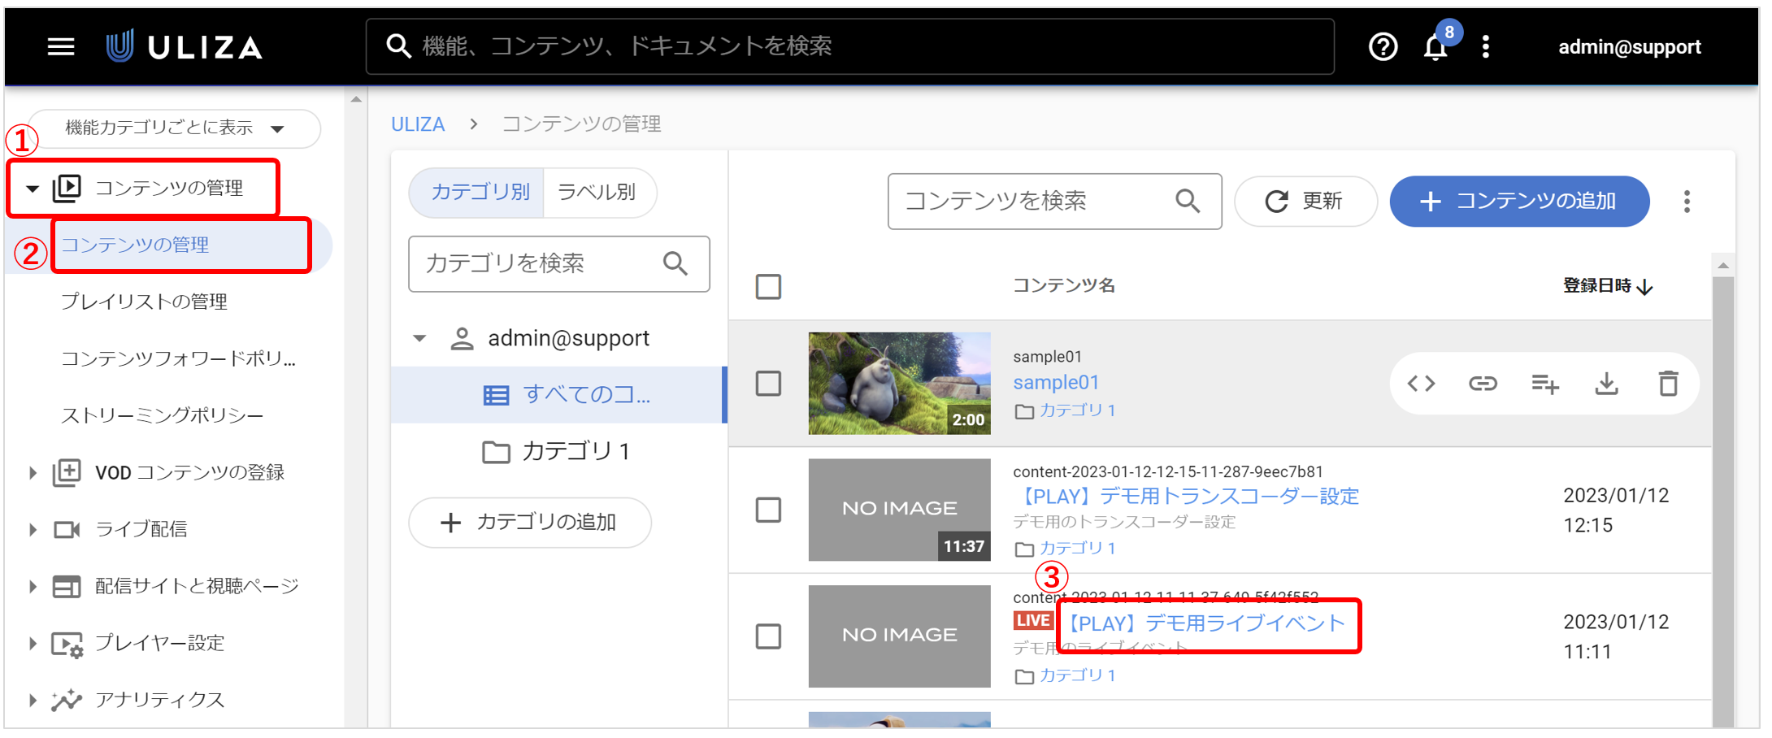Image resolution: width=1772 pixels, height=738 pixels.
Task: Delete sample01 with the trash icon
Action: 1668,383
